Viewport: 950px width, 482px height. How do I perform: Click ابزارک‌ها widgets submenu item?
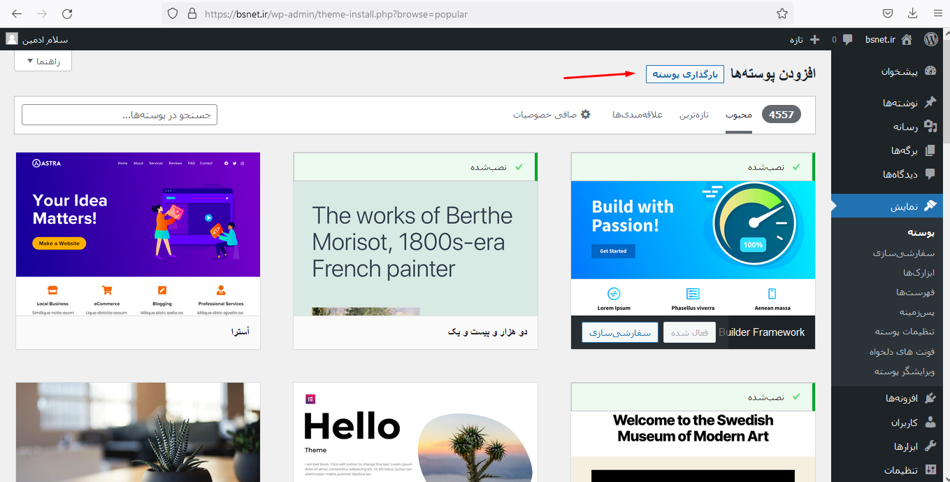(x=919, y=273)
